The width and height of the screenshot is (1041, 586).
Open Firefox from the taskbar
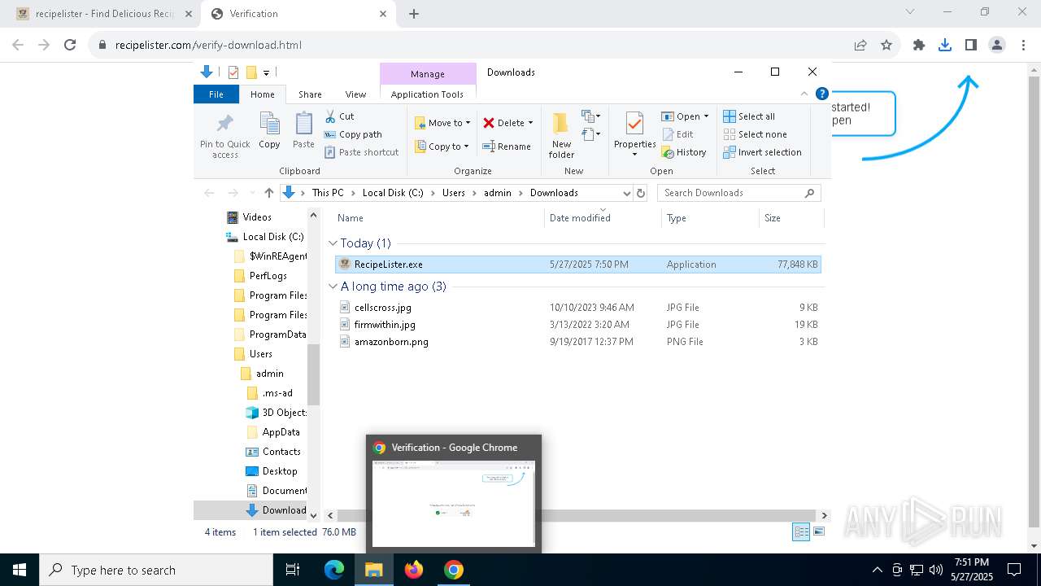[414, 570]
